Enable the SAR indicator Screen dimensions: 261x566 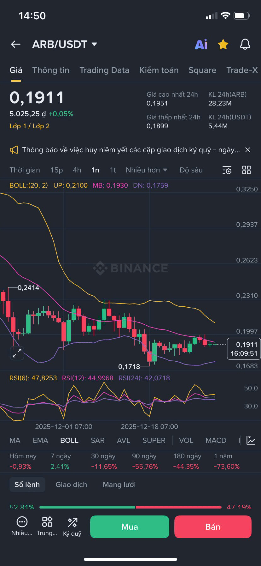pyautogui.click(x=97, y=441)
